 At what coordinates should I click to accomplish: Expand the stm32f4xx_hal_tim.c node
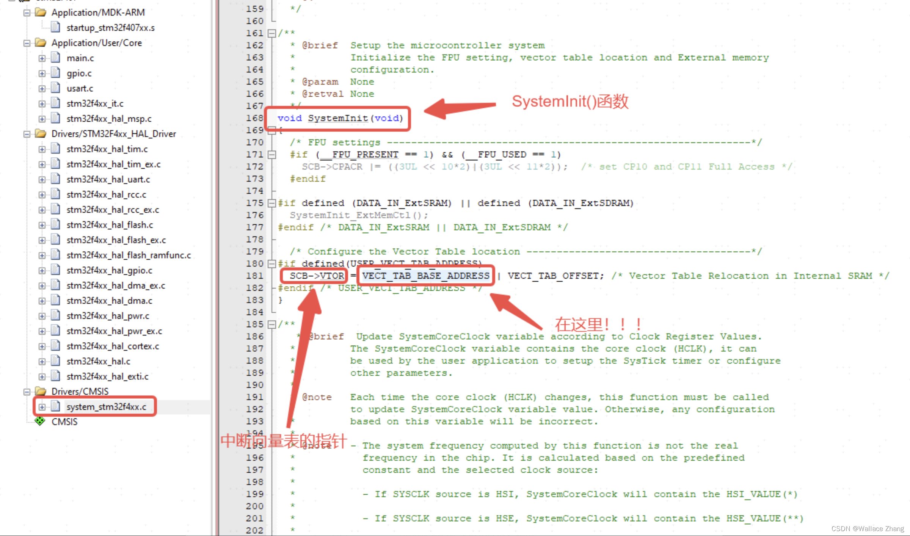coord(42,149)
